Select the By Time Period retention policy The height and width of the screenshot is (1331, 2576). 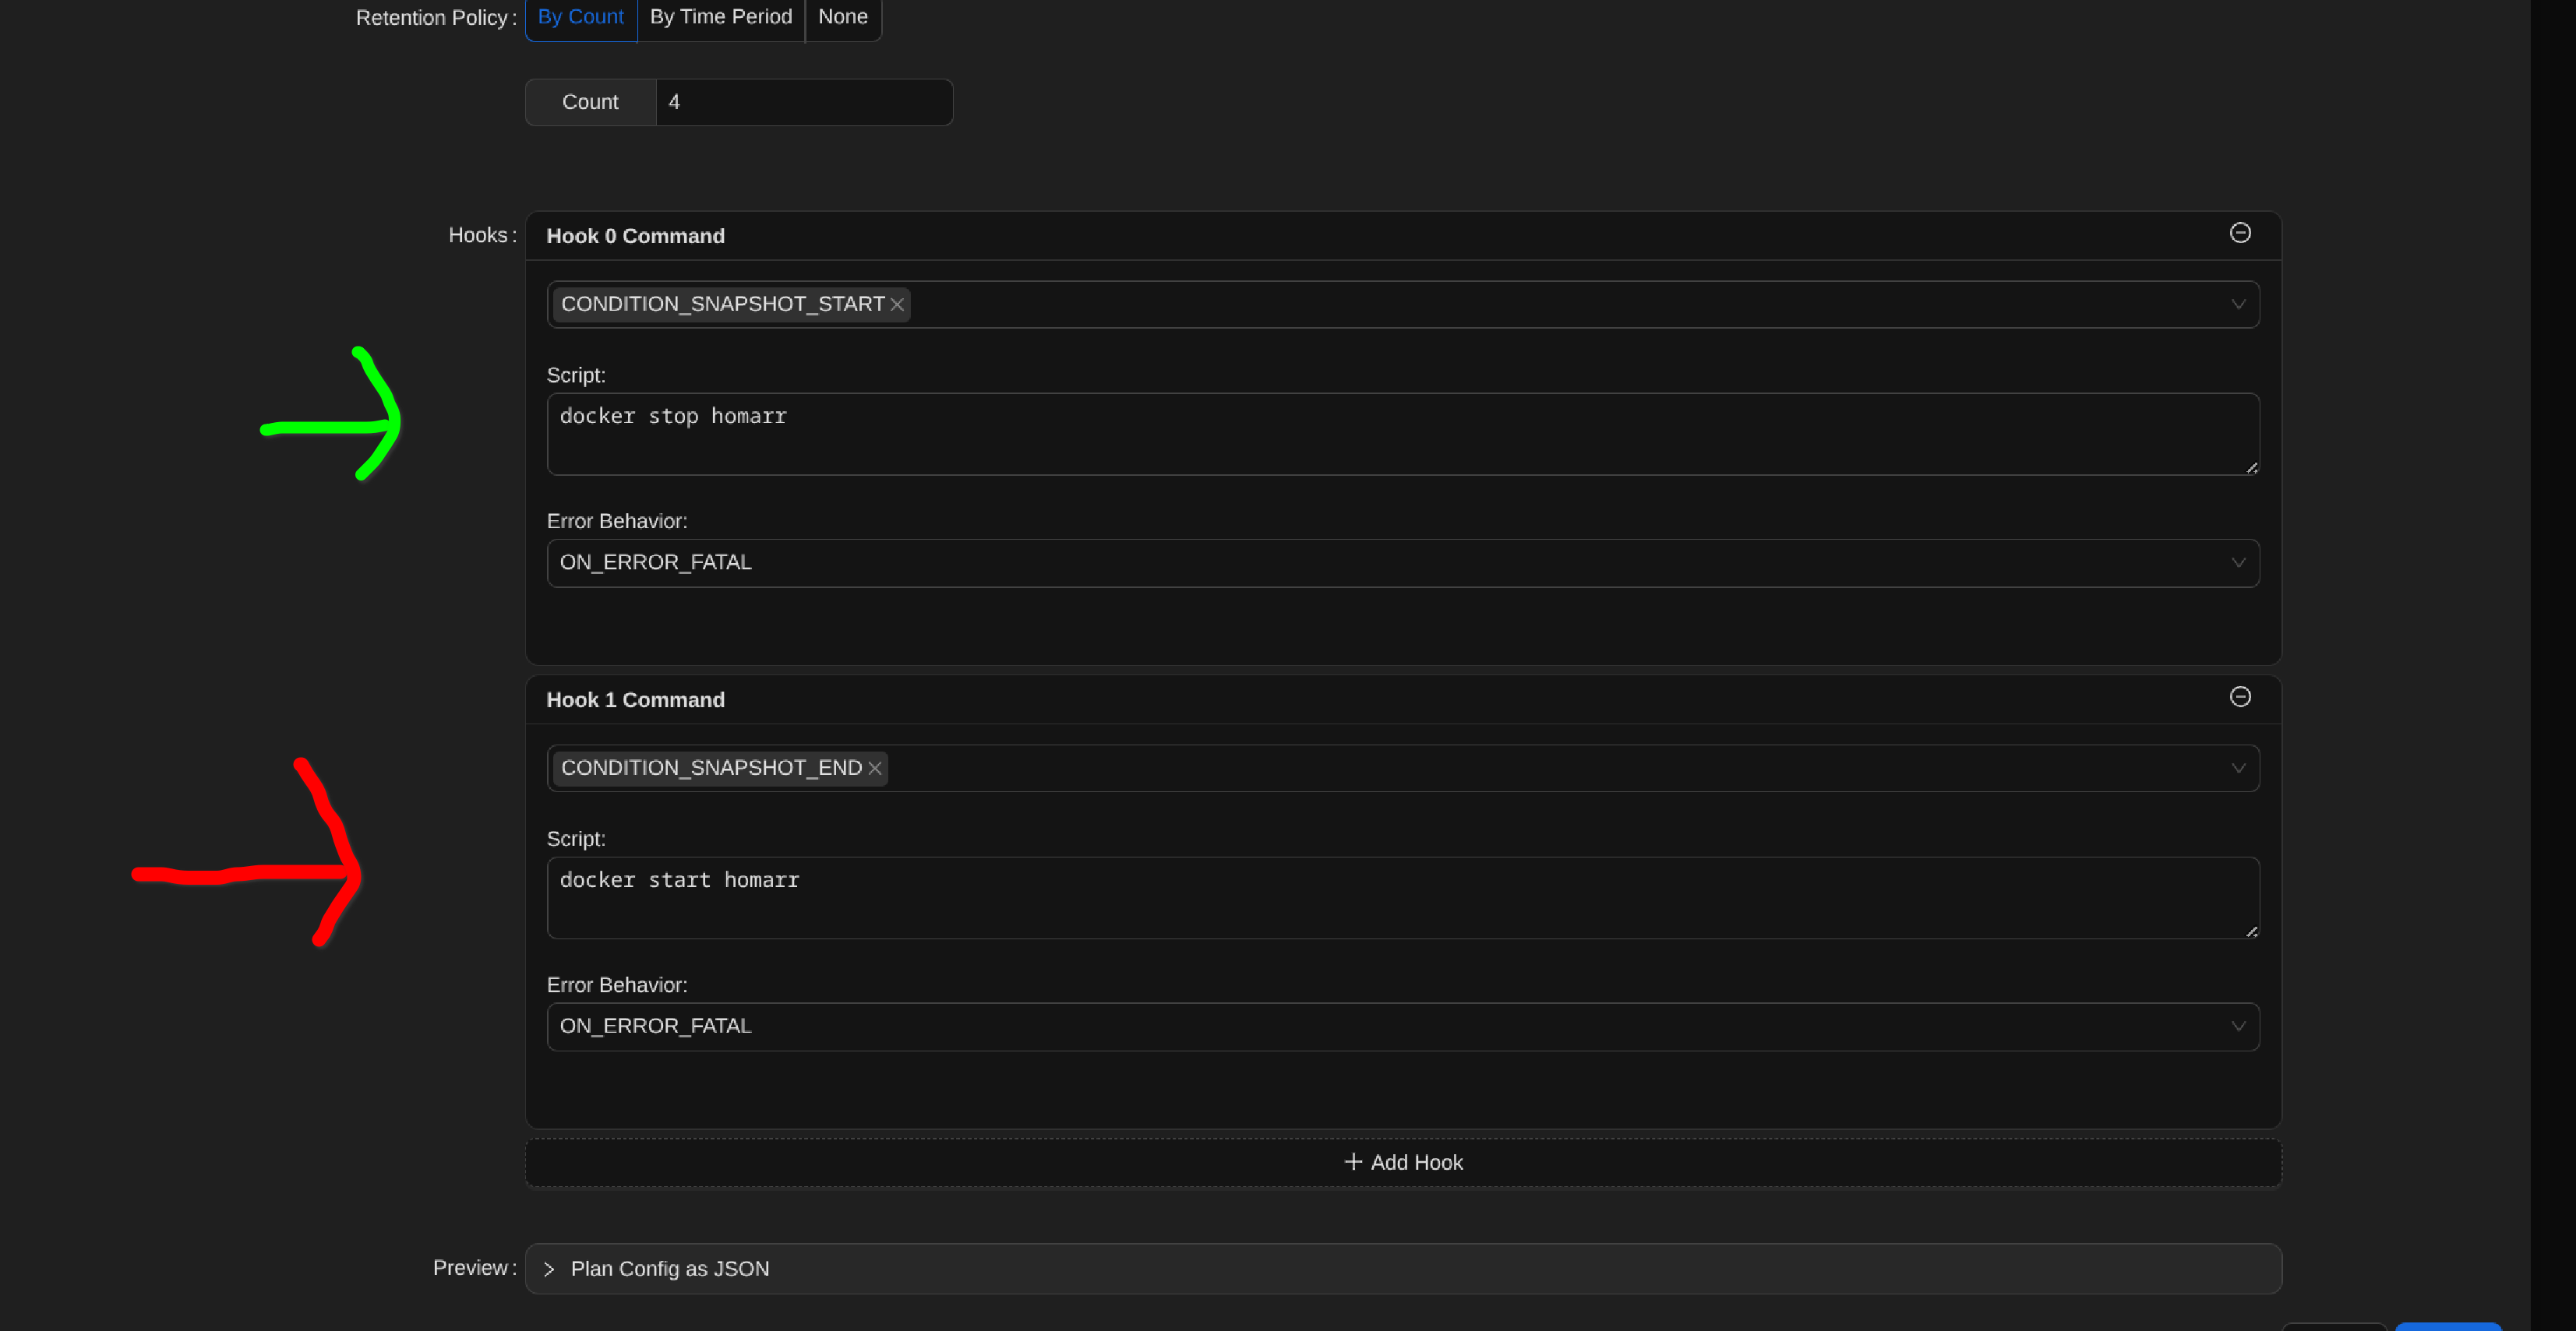[x=720, y=17]
